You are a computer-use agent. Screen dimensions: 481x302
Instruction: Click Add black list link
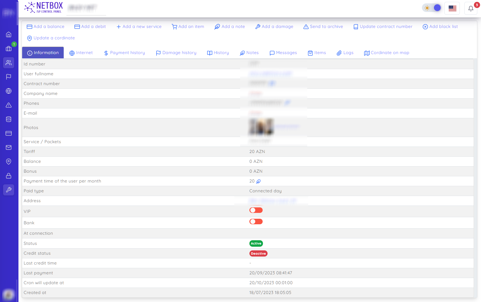pyautogui.click(x=440, y=27)
